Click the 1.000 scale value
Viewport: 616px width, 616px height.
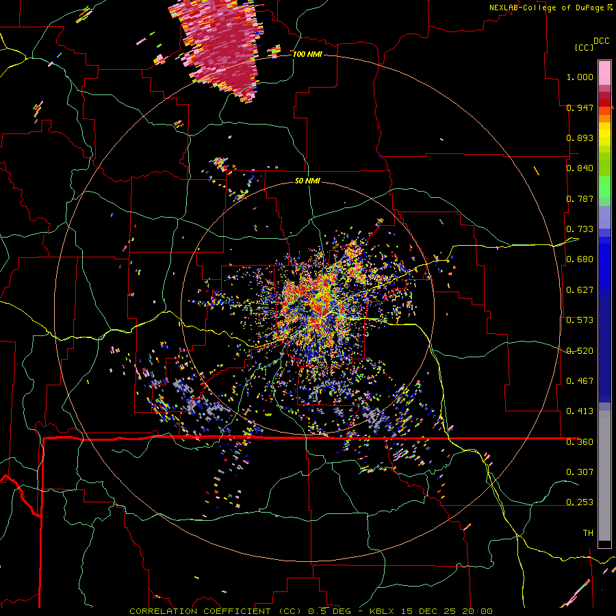point(580,77)
